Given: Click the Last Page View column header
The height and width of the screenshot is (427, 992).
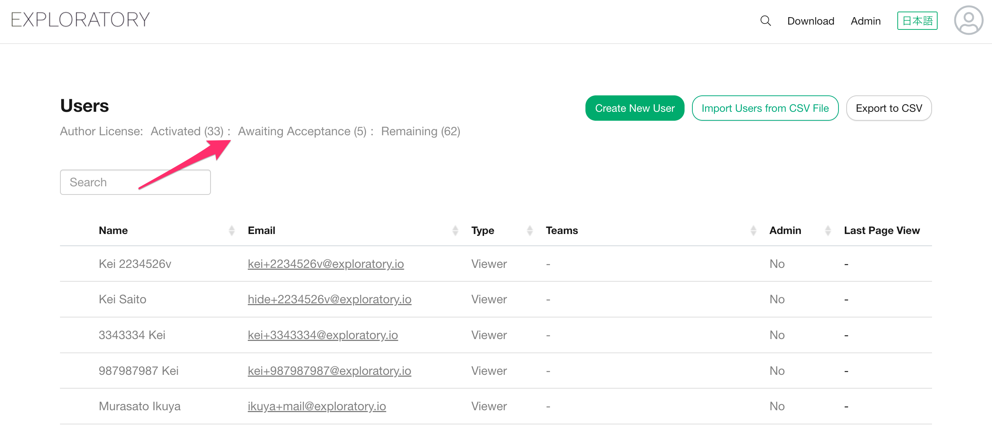Looking at the screenshot, I should pos(881,230).
